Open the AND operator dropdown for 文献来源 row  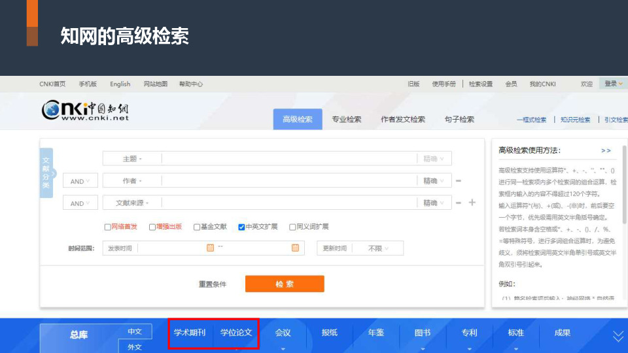[x=80, y=203]
